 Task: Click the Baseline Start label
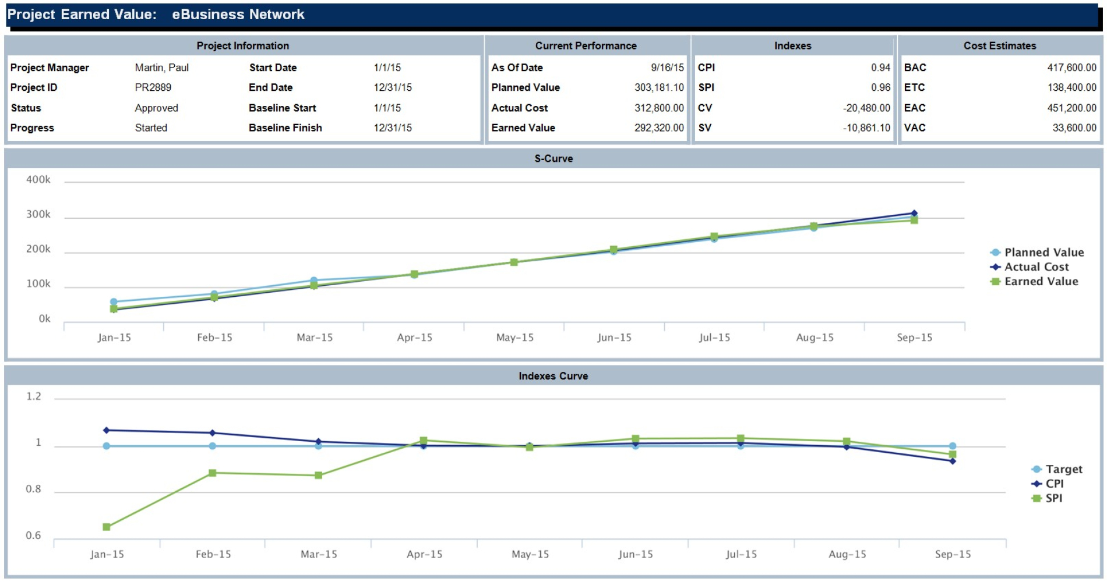(x=283, y=108)
